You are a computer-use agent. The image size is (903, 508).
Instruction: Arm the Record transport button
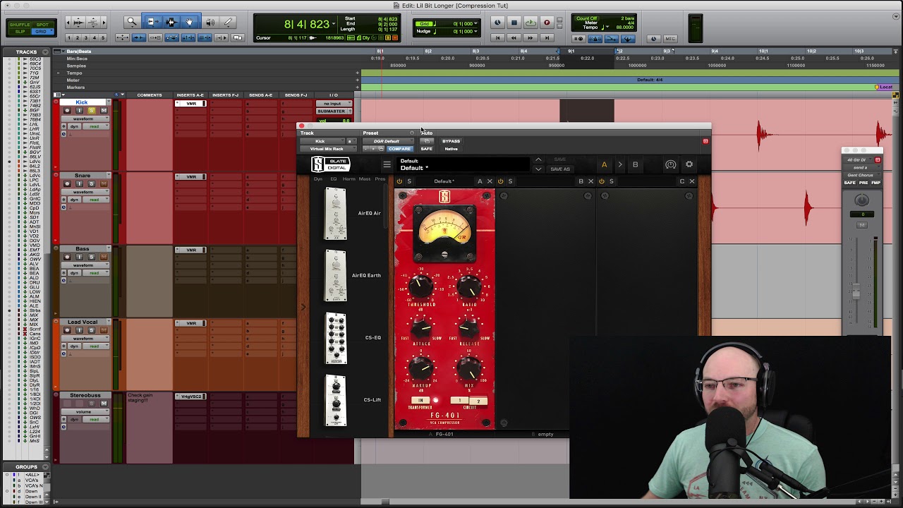pos(547,23)
